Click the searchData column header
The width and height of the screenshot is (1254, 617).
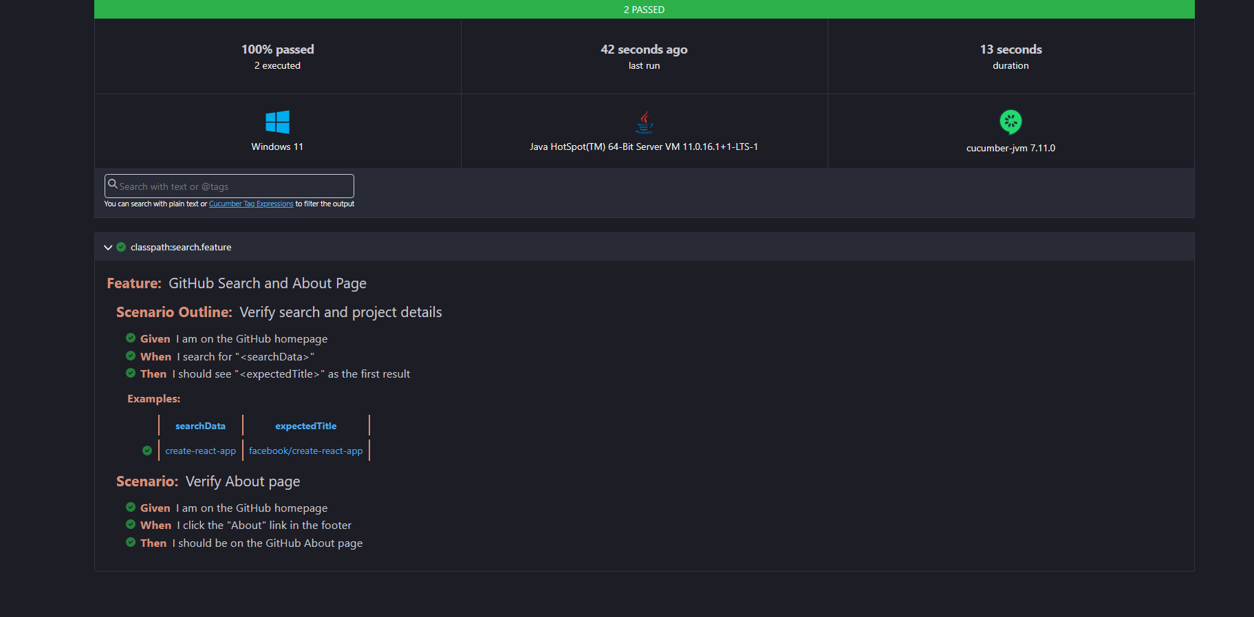[200, 426]
